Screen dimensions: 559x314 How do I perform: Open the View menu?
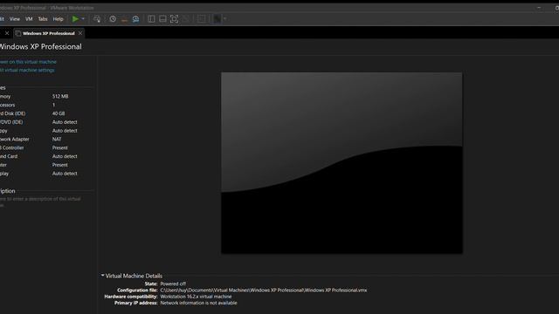pyautogui.click(x=15, y=19)
